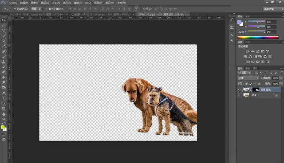Select the Pen tool
Image resolution: width=284 pixels, height=163 pixels.
pyautogui.click(x=4, y=93)
